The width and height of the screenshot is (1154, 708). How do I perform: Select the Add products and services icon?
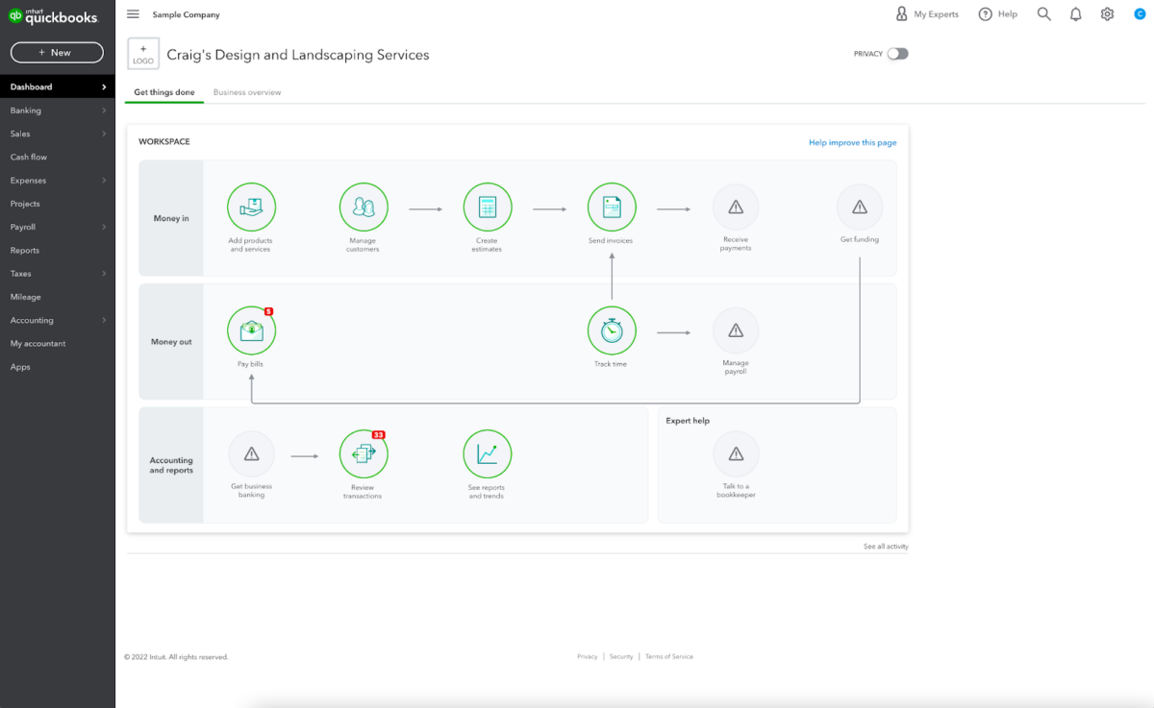[251, 207]
